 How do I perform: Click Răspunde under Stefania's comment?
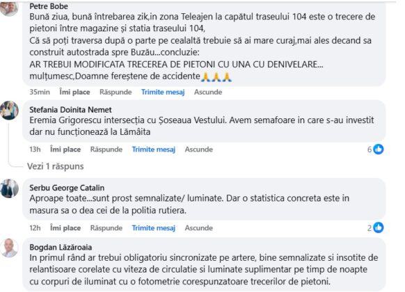tap(106, 149)
